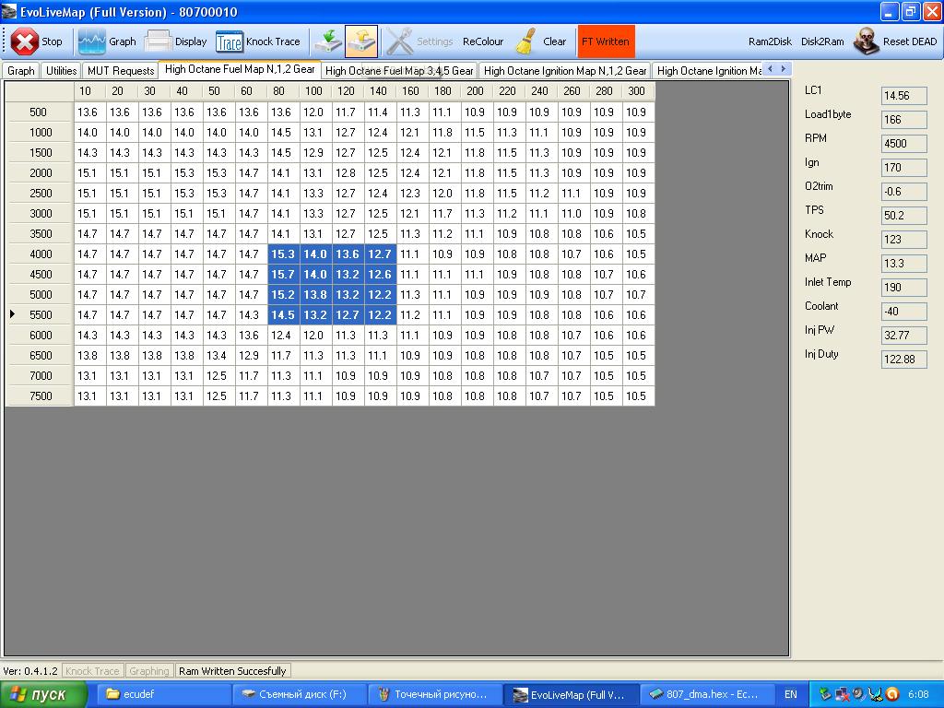Open the MUT Requests tab
This screenshot has height=708, width=944.
click(x=121, y=71)
